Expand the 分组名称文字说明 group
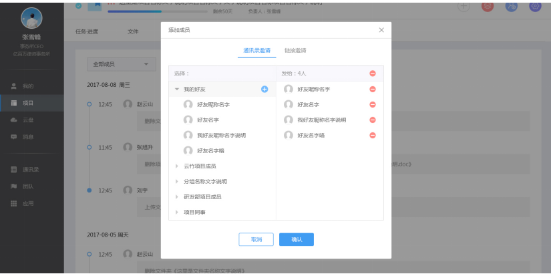551x274 pixels. [x=177, y=182]
